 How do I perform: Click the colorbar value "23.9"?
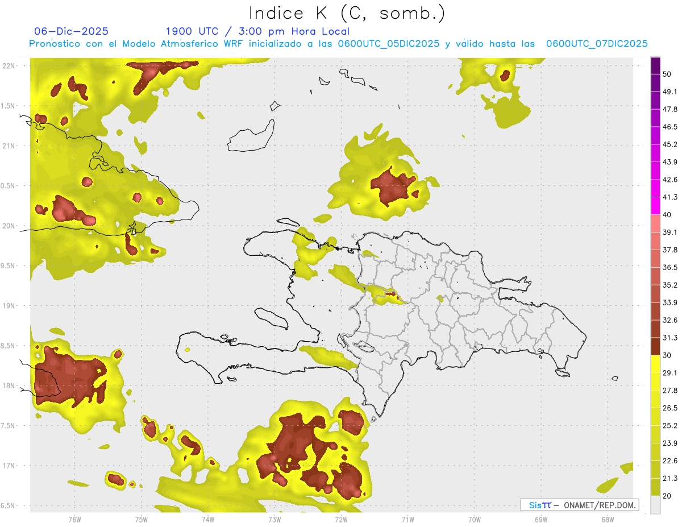[671, 443]
